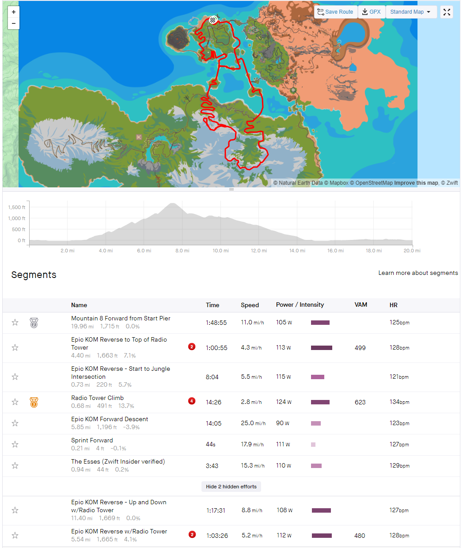
Task: Click the second-place medal icon
Action: [34, 323]
